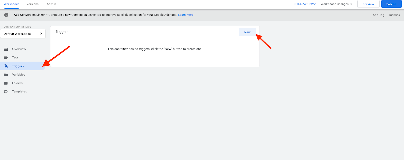Click the Triggers panel heading
The image size is (404, 160).
62,32
